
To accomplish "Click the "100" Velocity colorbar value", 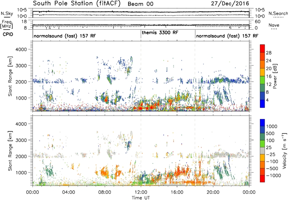I will click(270, 140).
